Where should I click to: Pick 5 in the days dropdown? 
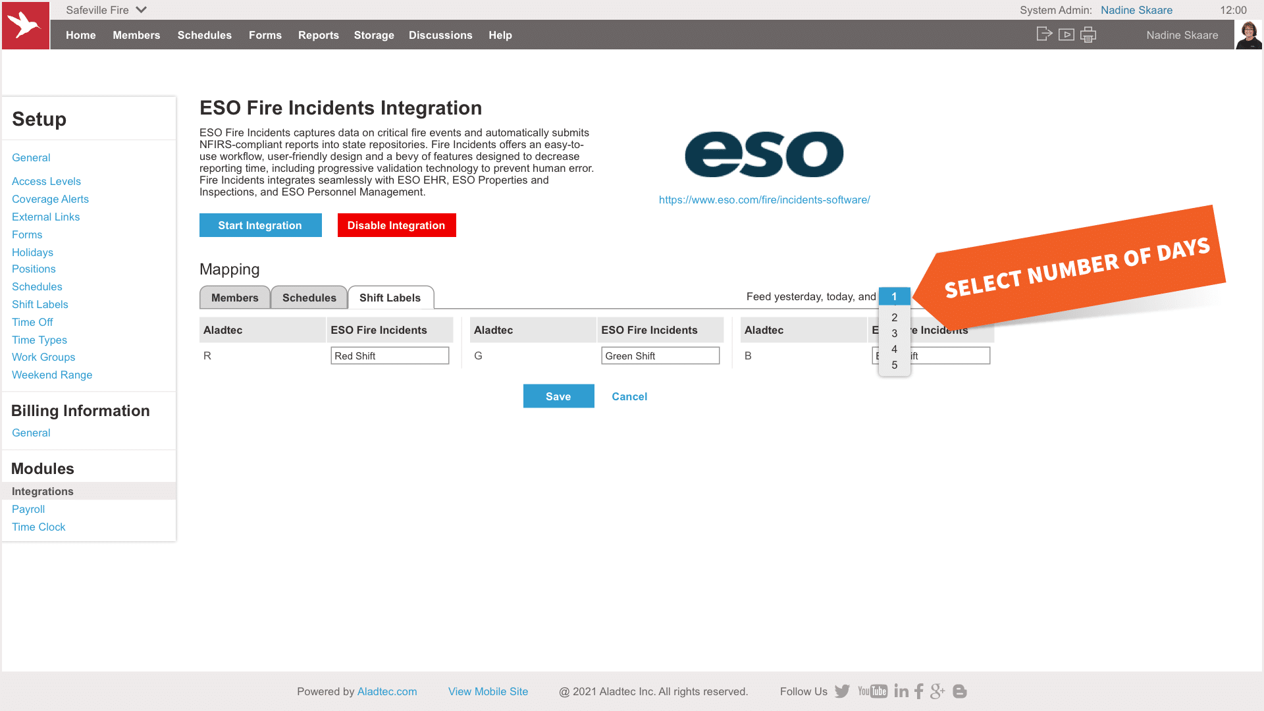894,365
